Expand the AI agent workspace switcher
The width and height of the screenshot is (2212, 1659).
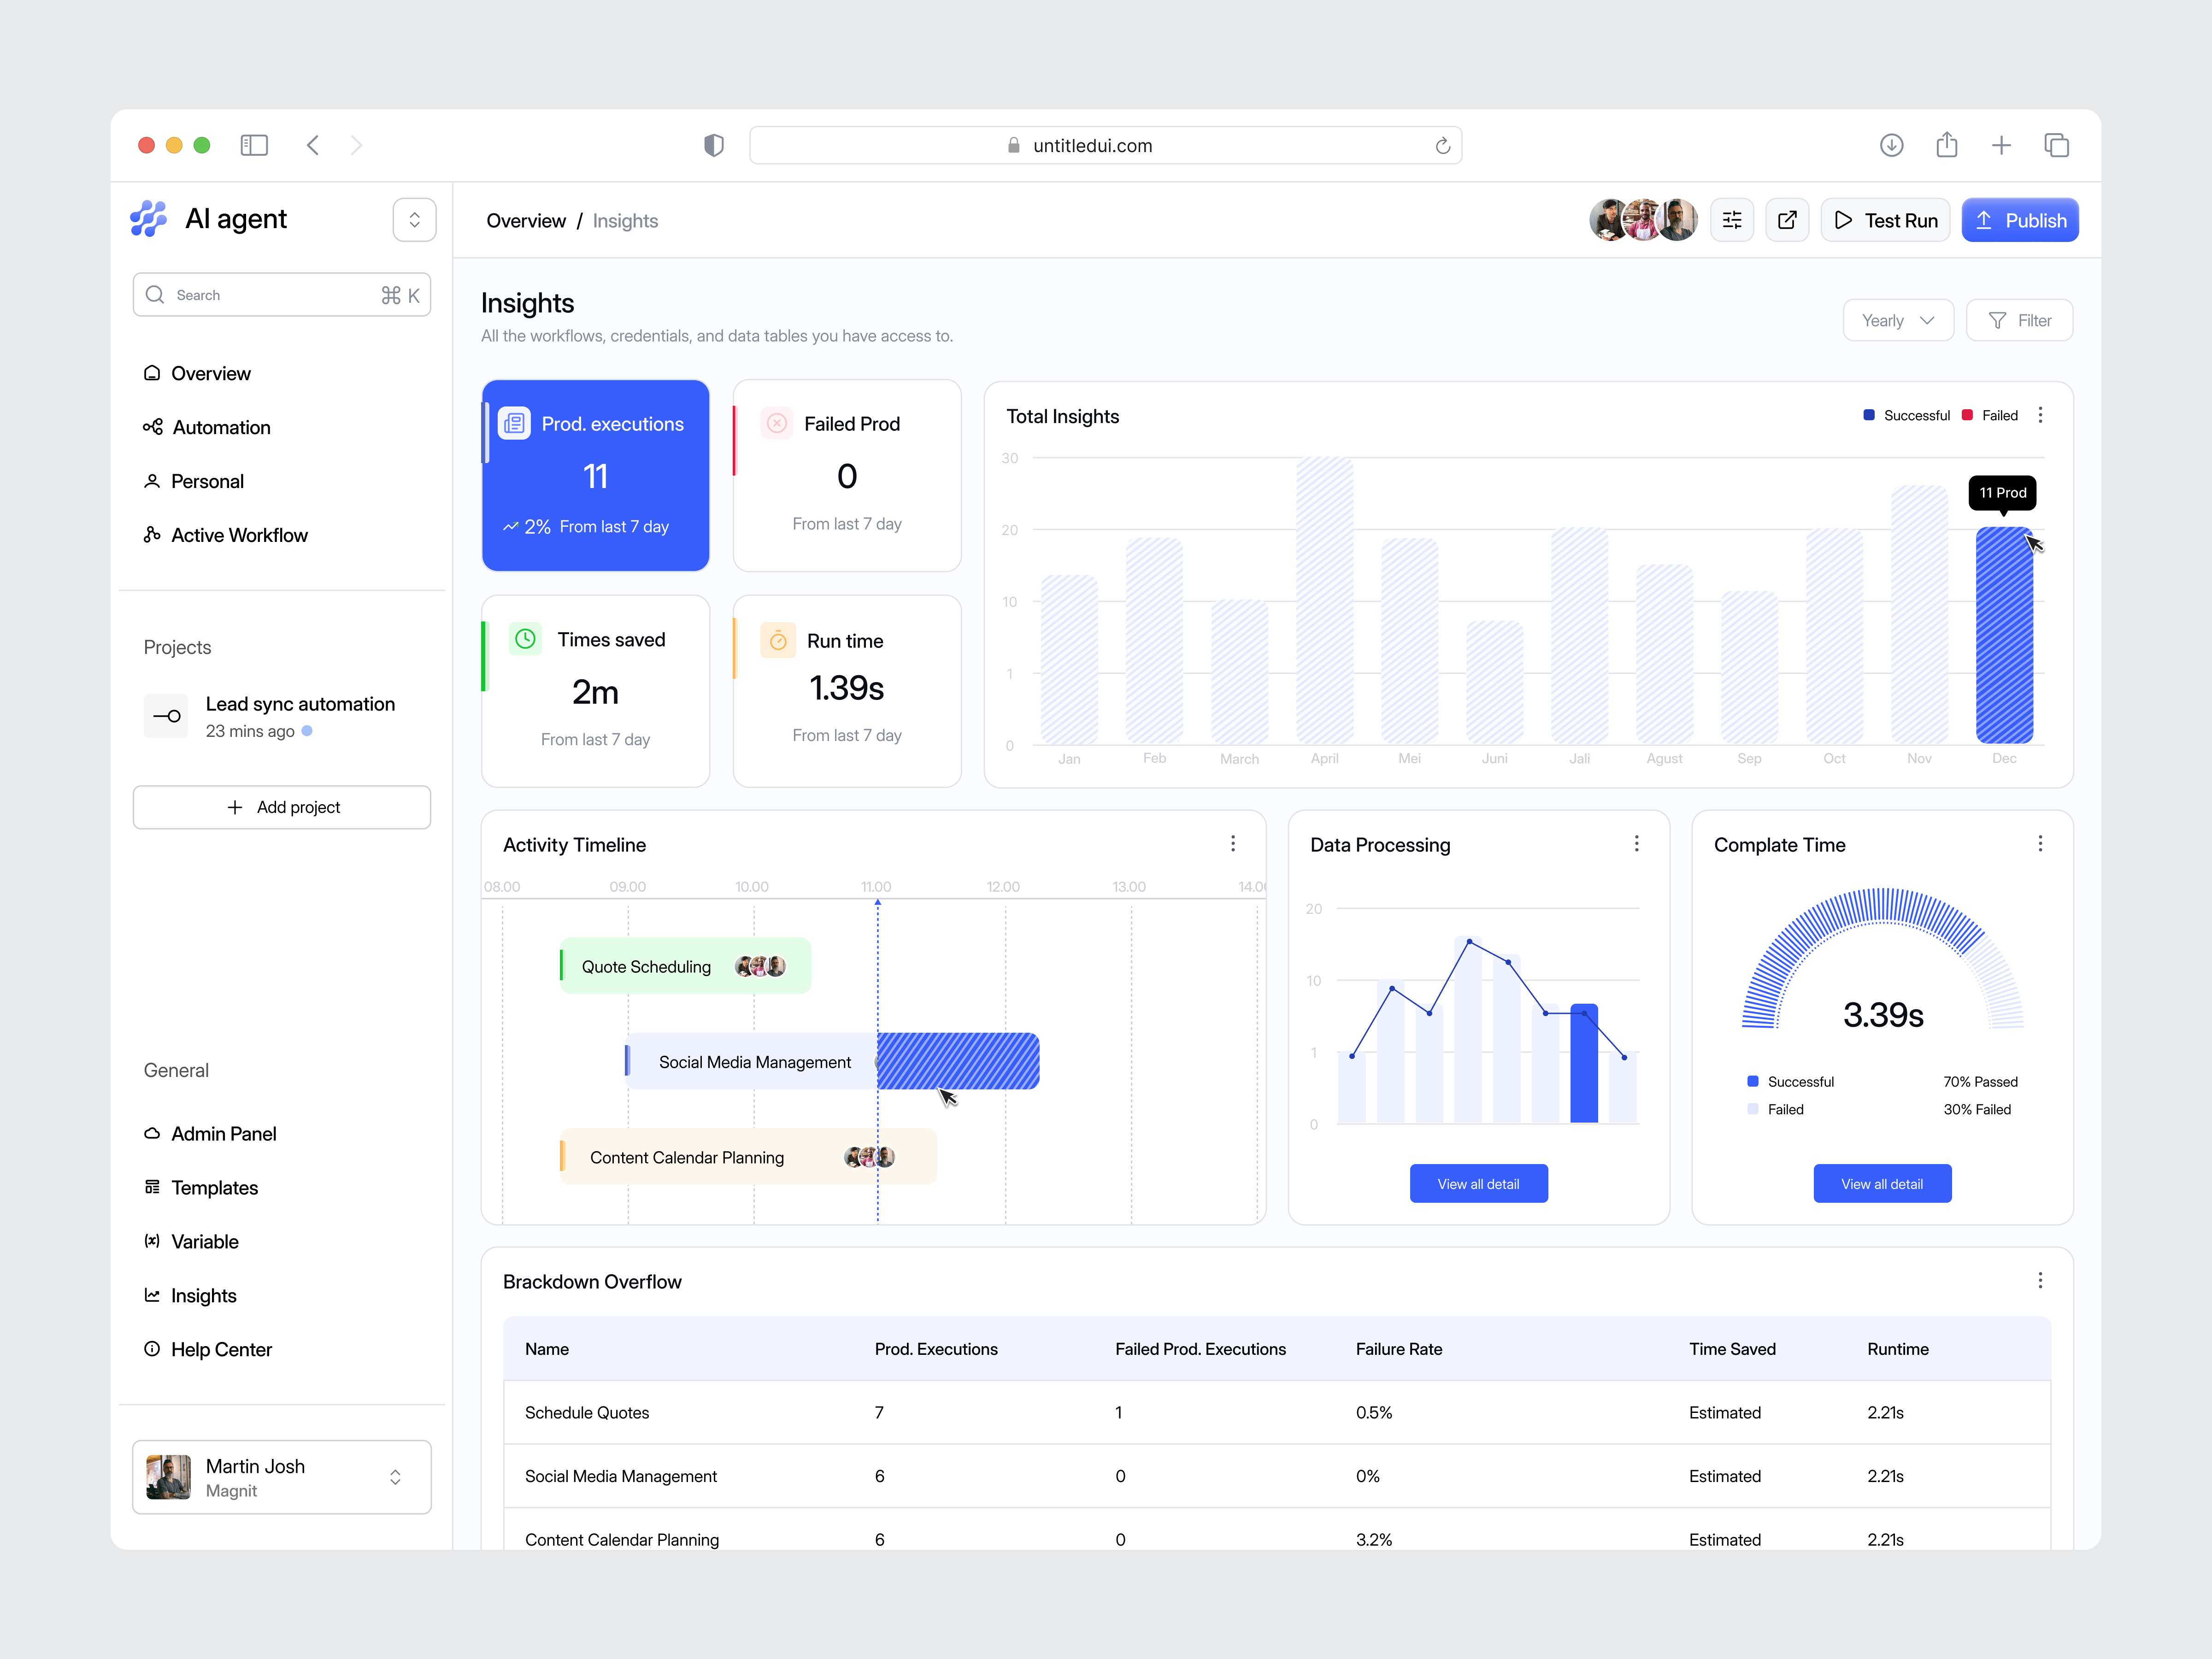click(414, 219)
